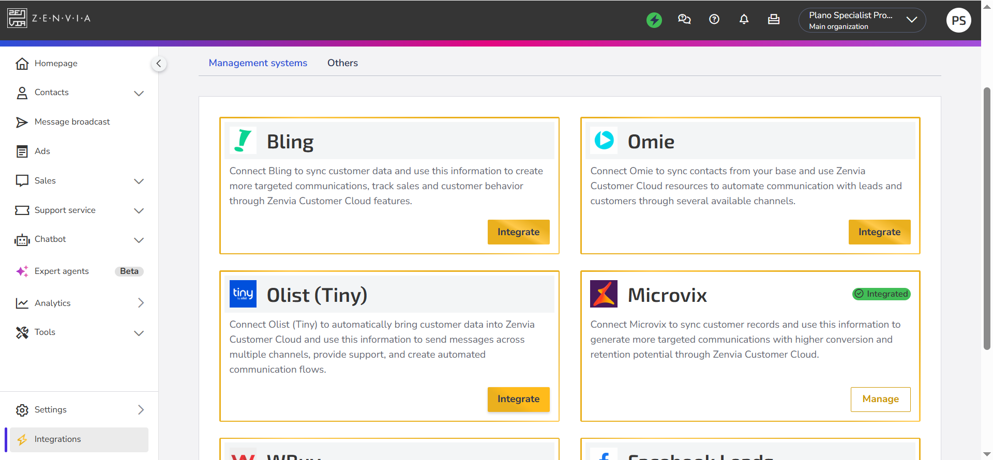The height and width of the screenshot is (460, 993).
Task: Click the Contacts person icon
Action: tap(22, 93)
